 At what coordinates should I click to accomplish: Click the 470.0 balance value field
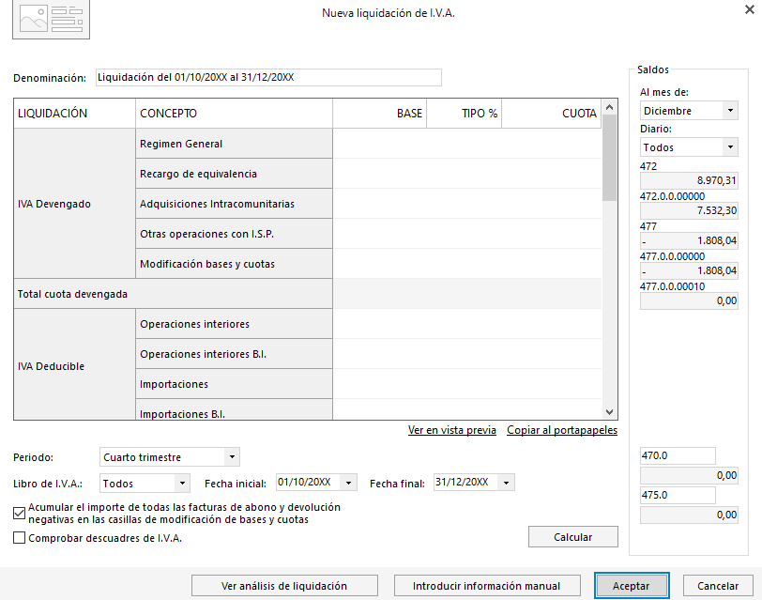689,475
